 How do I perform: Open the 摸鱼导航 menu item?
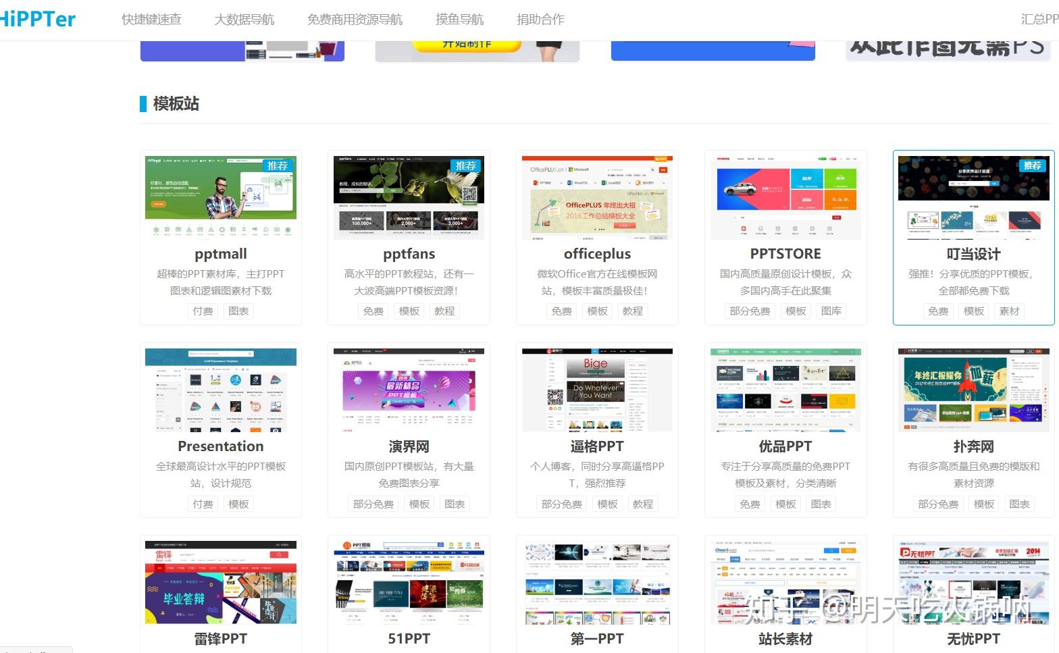(x=459, y=20)
